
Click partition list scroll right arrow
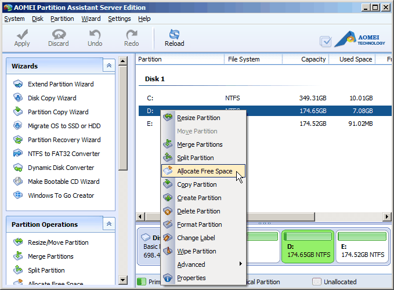click(387, 216)
